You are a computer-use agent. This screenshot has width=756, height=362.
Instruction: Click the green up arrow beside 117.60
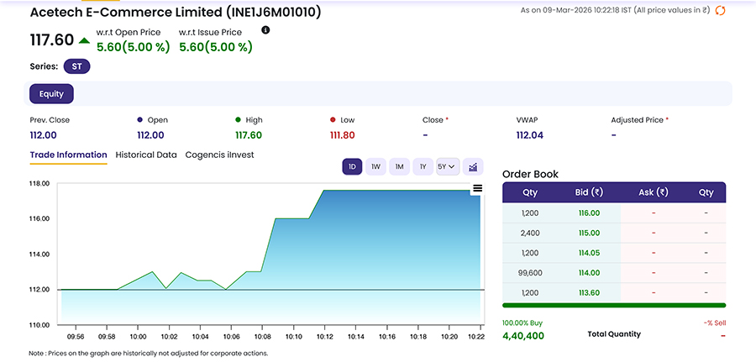pos(84,40)
